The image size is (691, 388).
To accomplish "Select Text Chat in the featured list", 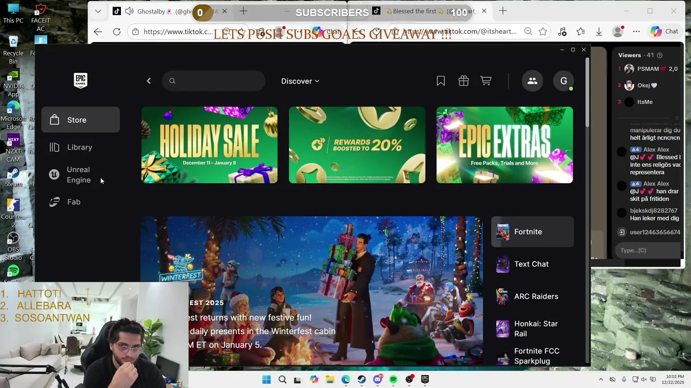I will click(x=532, y=264).
